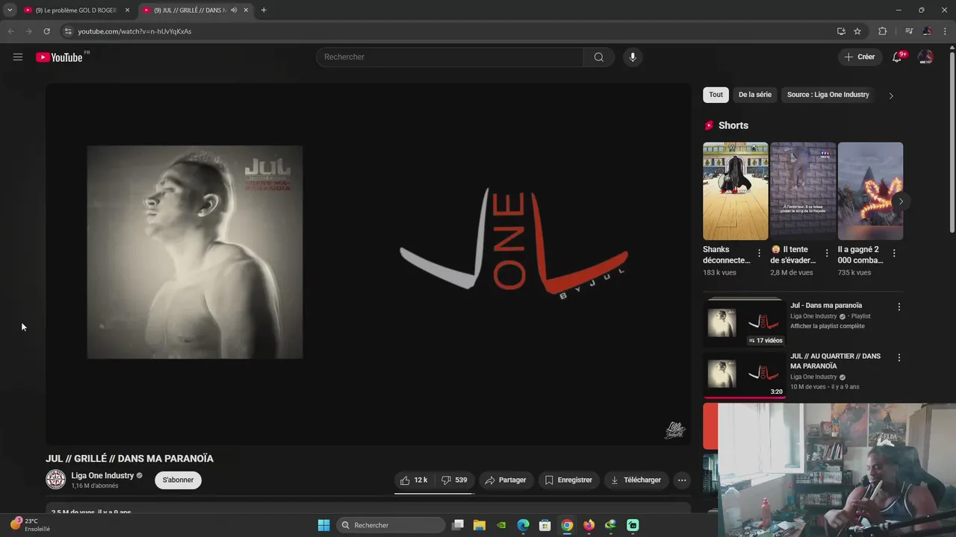Open Il tente de s'évader short thumbnail

tap(803, 191)
